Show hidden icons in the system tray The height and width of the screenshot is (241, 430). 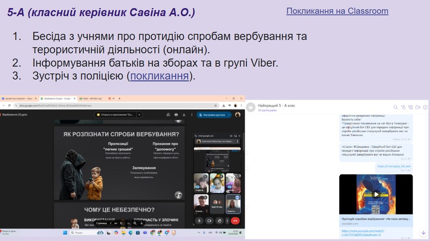click(198, 233)
